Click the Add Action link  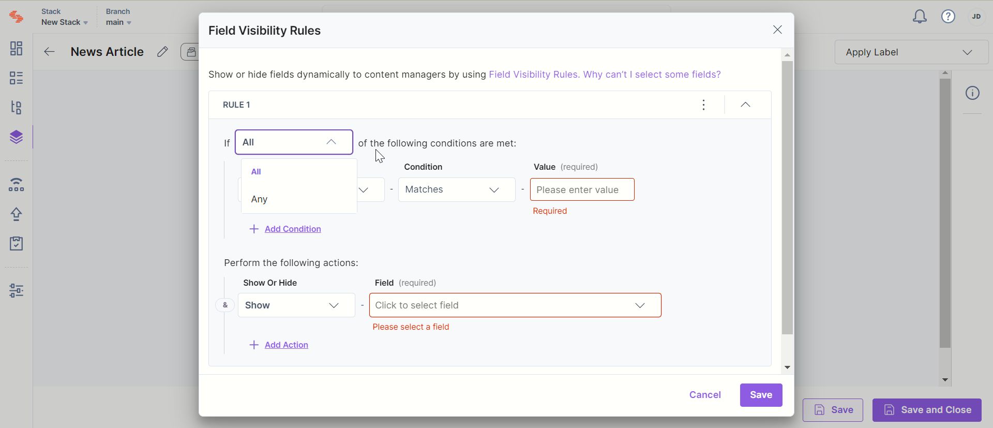pos(287,345)
